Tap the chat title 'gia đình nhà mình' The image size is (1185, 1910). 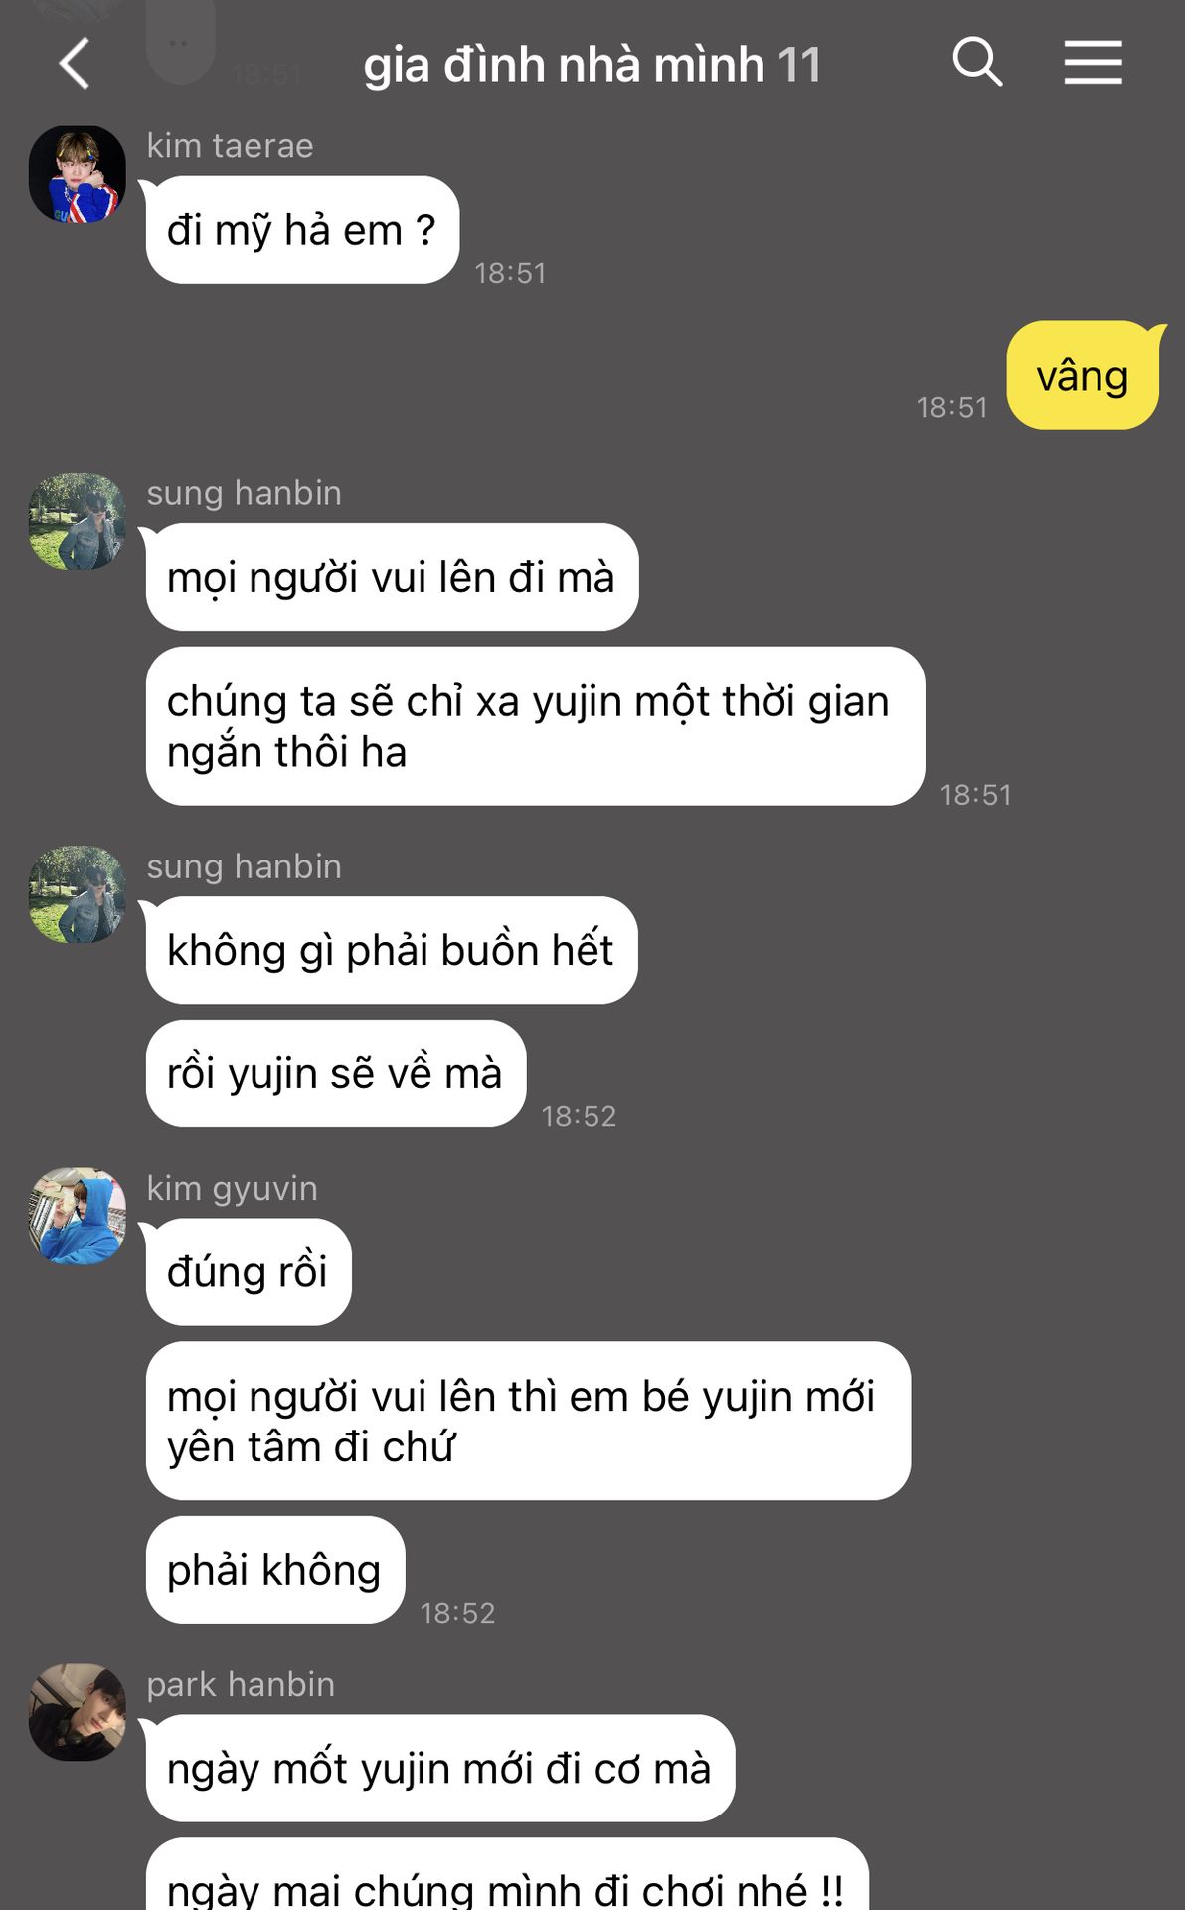pyautogui.click(x=564, y=65)
